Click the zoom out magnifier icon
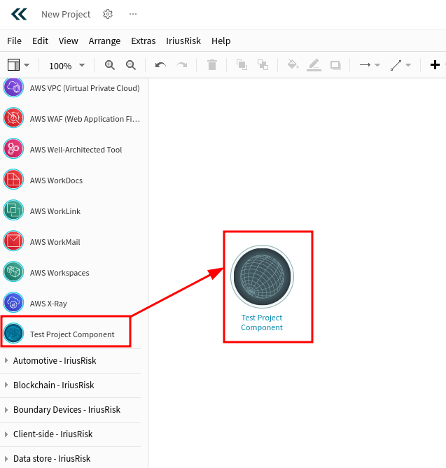 point(131,65)
